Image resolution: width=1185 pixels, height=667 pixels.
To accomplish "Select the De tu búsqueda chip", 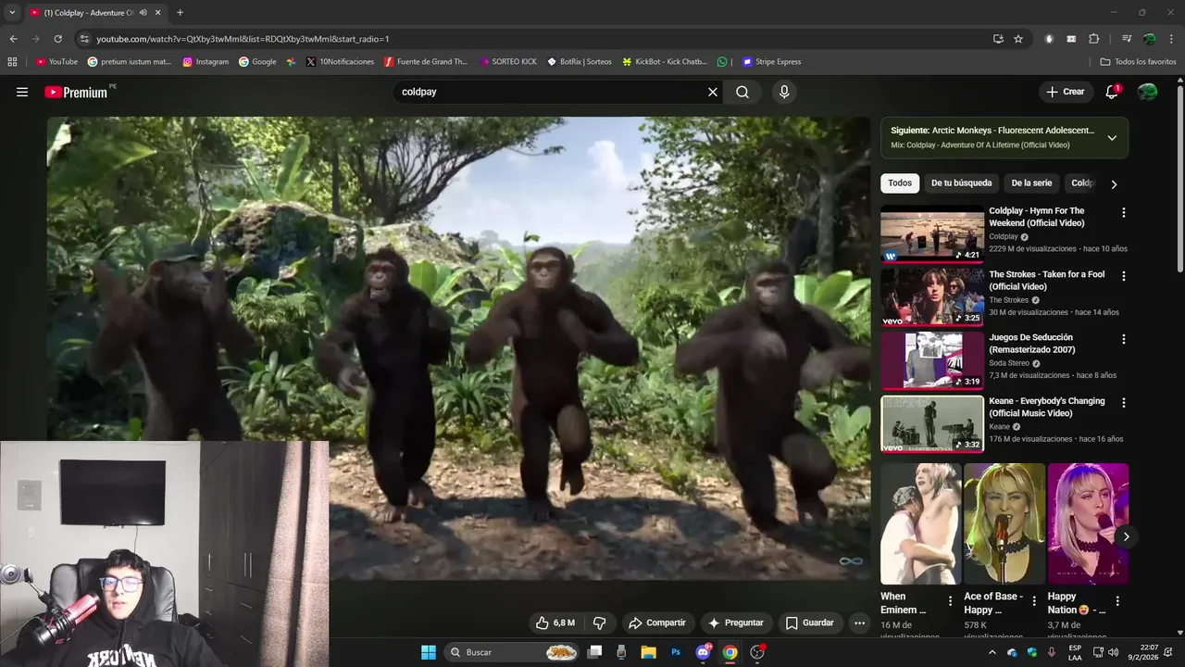I will [961, 183].
